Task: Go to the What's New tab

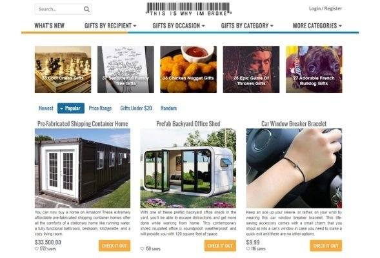Action: pos(50,26)
